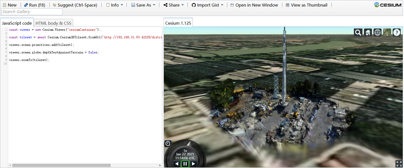
Task: Switch to the HTML body & CSS tab
Action: click(x=53, y=23)
